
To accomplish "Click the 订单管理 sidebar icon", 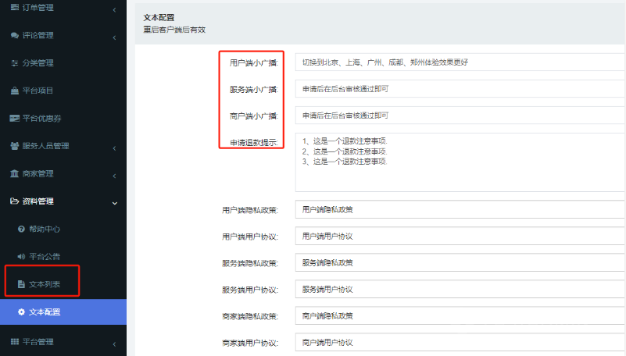I will (x=15, y=8).
